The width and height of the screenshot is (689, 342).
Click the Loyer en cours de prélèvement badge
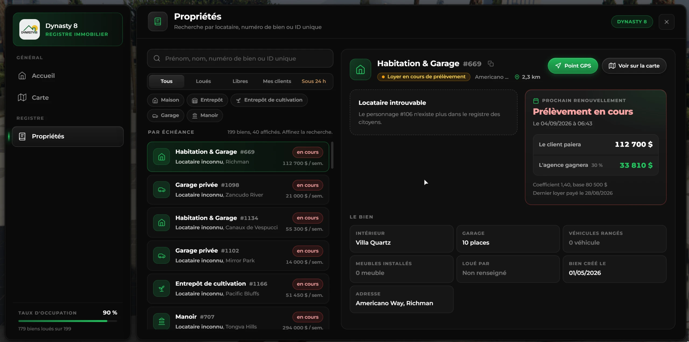pyautogui.click(x=424, y=77)
